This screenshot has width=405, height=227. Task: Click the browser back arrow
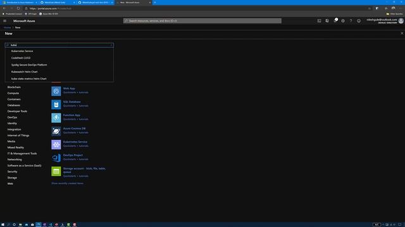[x=4, y=8]
